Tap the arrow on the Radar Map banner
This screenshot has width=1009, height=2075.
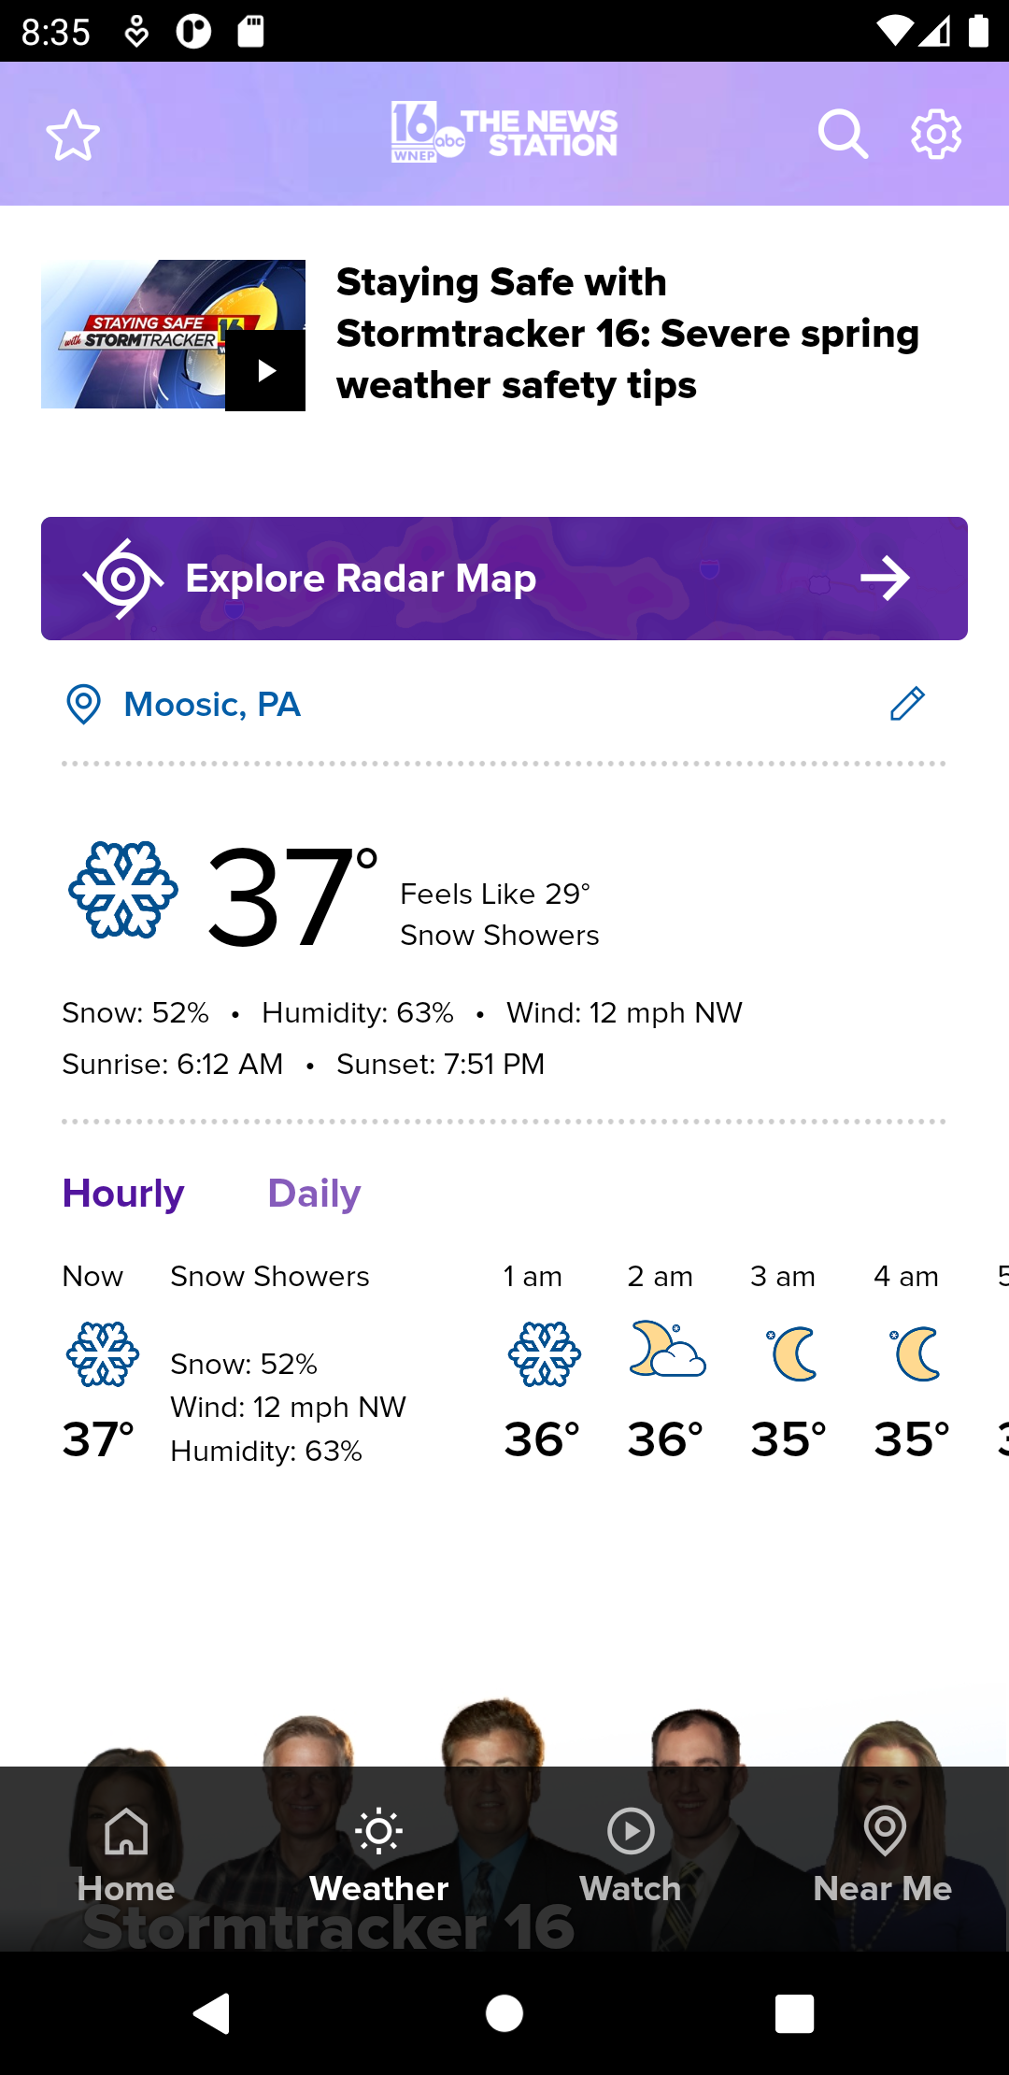pyautogui.click(x=885, y=579)
